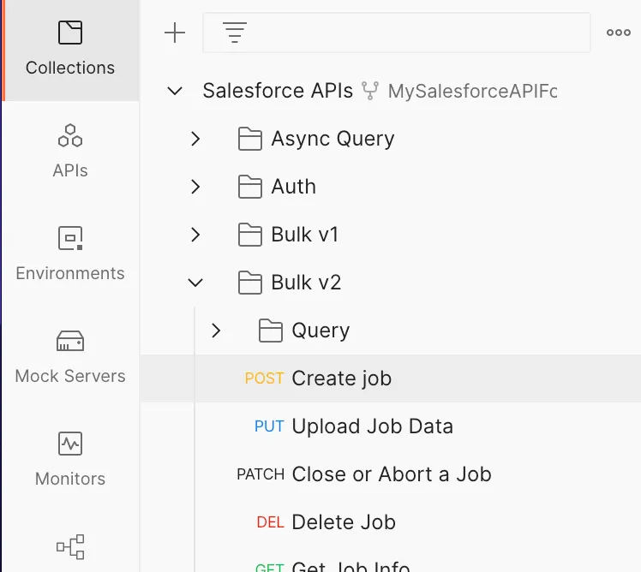The width and height of the screenshot is (641, 572).
Task: Expand the Query subfolder chevron
Action: [216, 331]
